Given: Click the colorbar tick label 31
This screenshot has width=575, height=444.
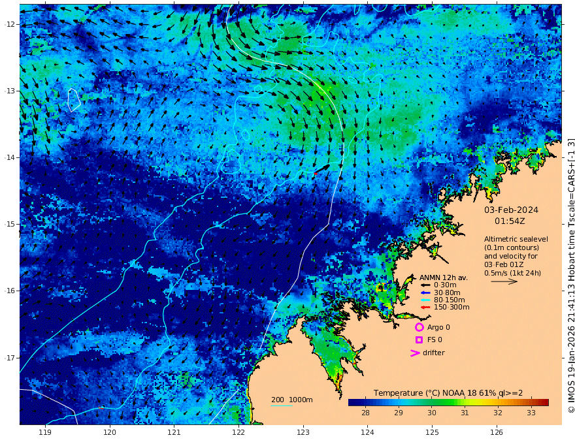Looking at the screenshot, I should [465, 413].
